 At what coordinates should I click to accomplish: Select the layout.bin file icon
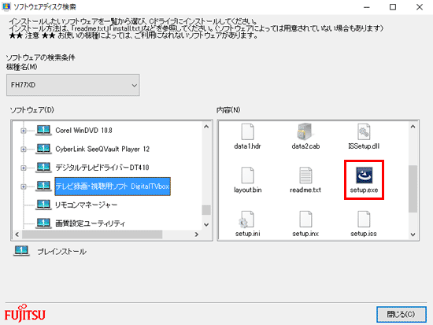(x=247, y=175)
